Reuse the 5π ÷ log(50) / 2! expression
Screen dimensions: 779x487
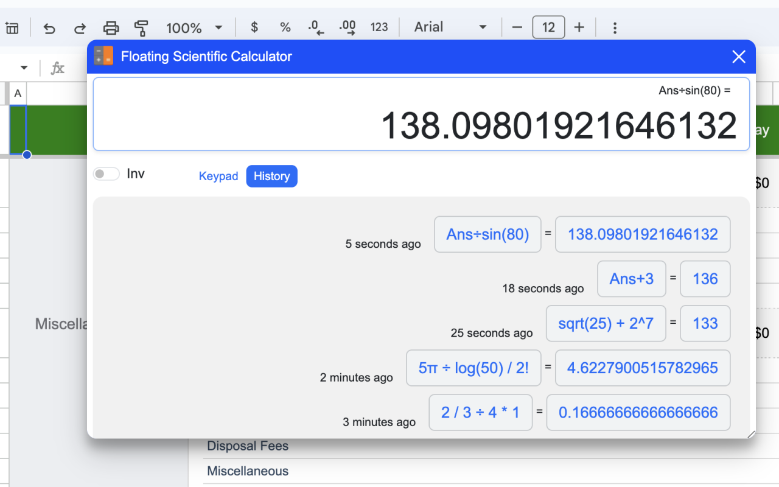(473, 368)
